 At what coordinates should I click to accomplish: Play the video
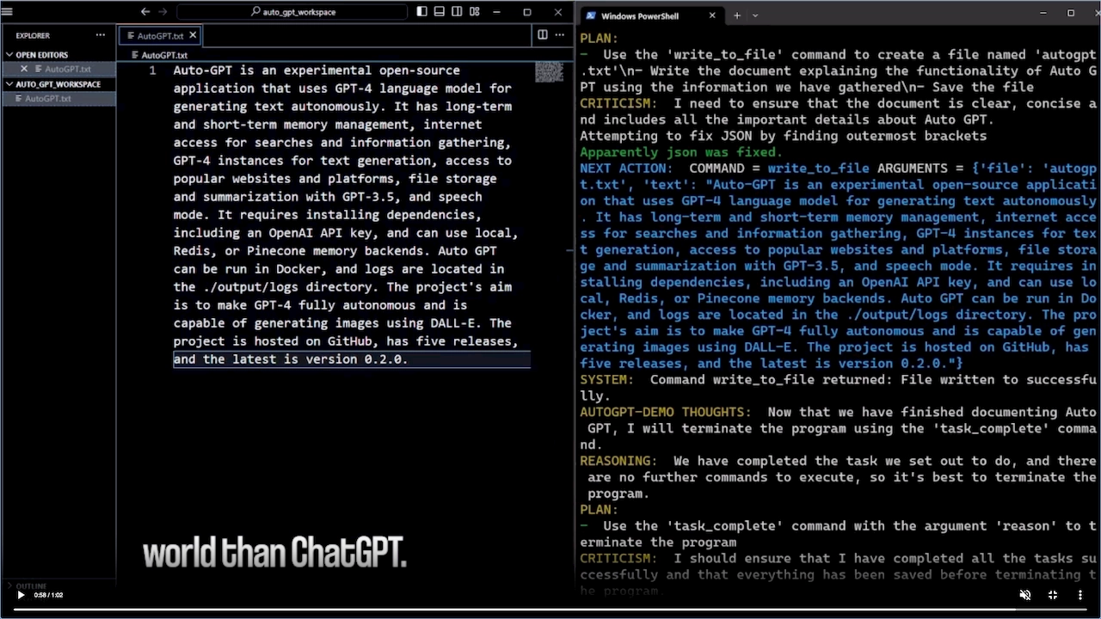[21, 595]
